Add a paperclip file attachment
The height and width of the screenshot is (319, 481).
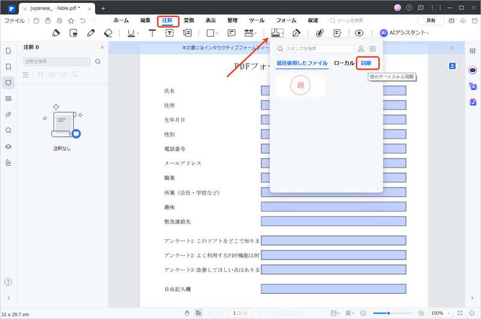320,33
